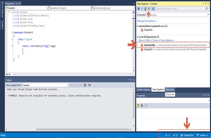Collapse learnandshare.visualstudio.com section

pos(137,26)
